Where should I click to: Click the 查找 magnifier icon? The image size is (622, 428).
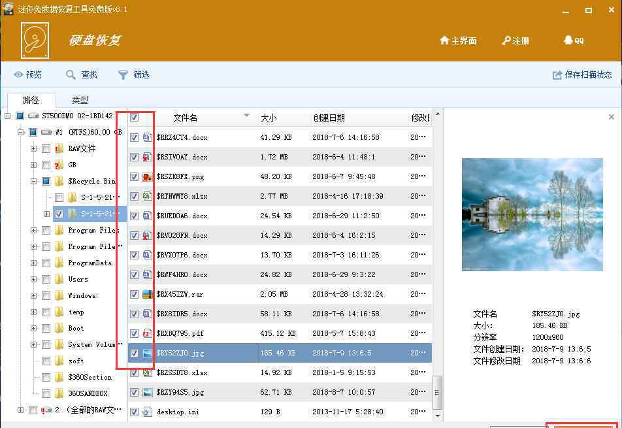71,74
